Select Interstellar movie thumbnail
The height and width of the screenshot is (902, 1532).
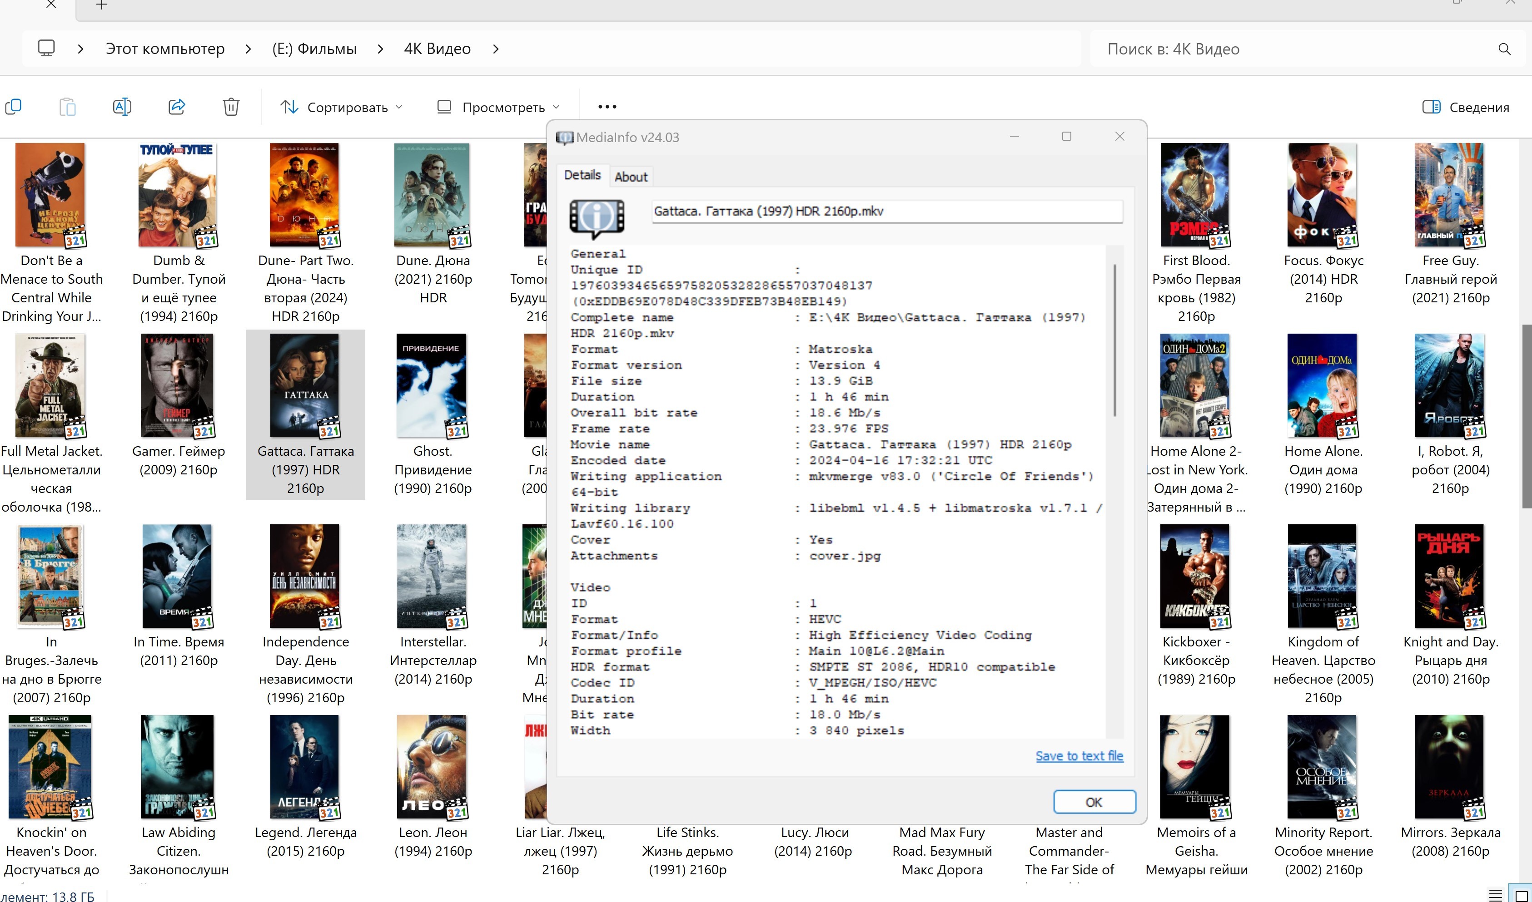433,576
